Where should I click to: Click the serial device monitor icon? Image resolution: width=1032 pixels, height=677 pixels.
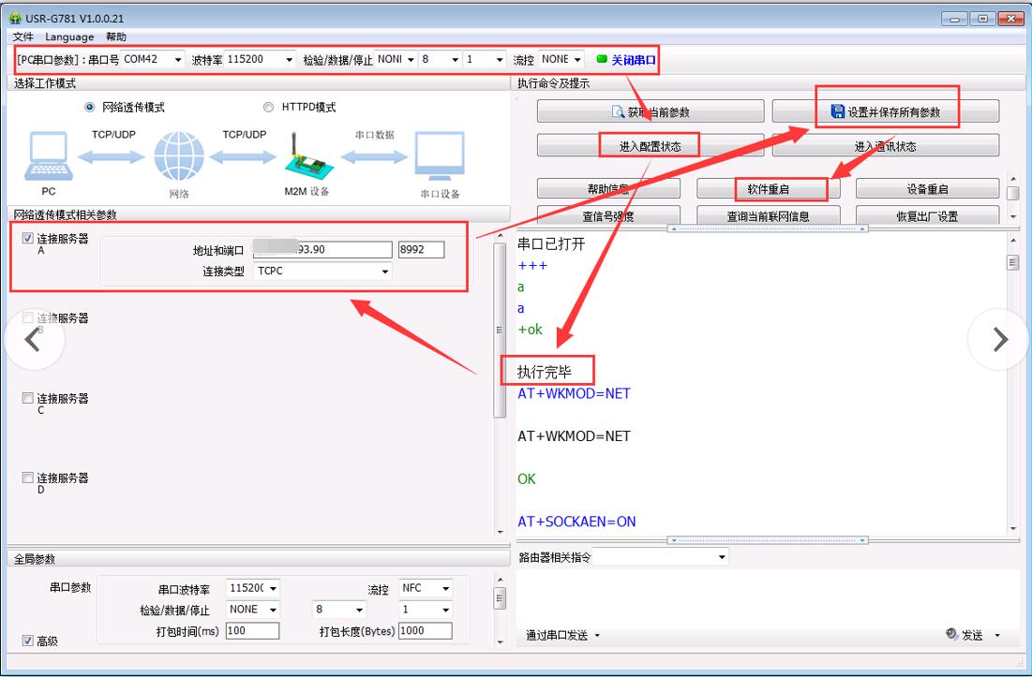tap(440, 156)
